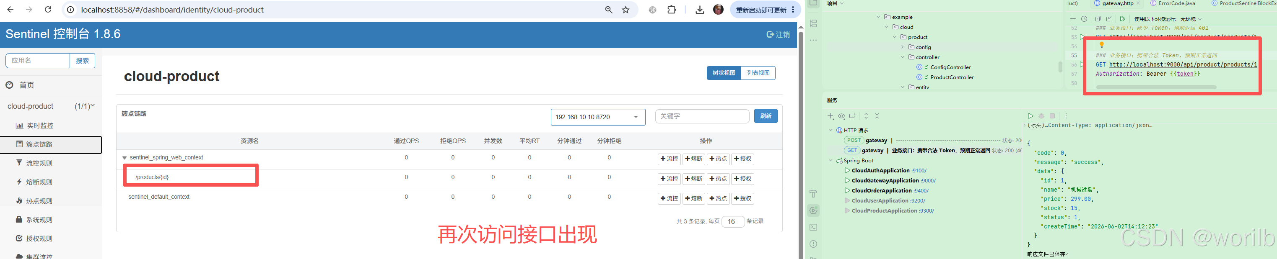Click the editor lightbulb intention icon
The height and width of the screenshot is (259, 1277).
pos(1102,46)
